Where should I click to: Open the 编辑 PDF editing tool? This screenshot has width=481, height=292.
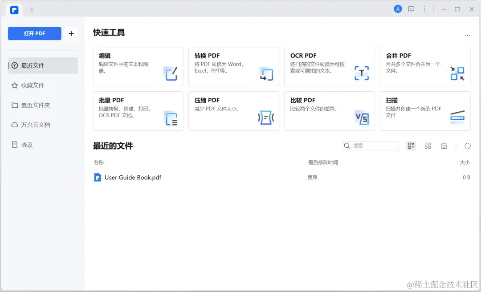[x=138, y=66]
